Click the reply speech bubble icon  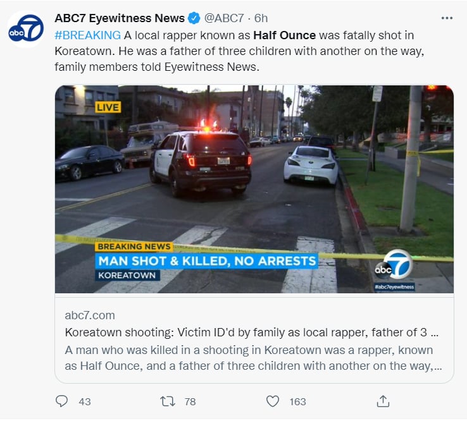(61, 401)
